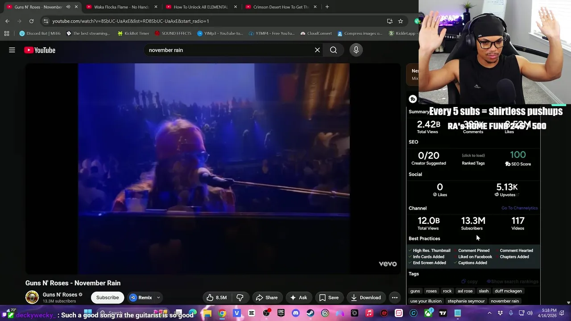Like the November Rain video (8.5M)
The width and height of the screenshot is (571, 321).
point(217,297)
